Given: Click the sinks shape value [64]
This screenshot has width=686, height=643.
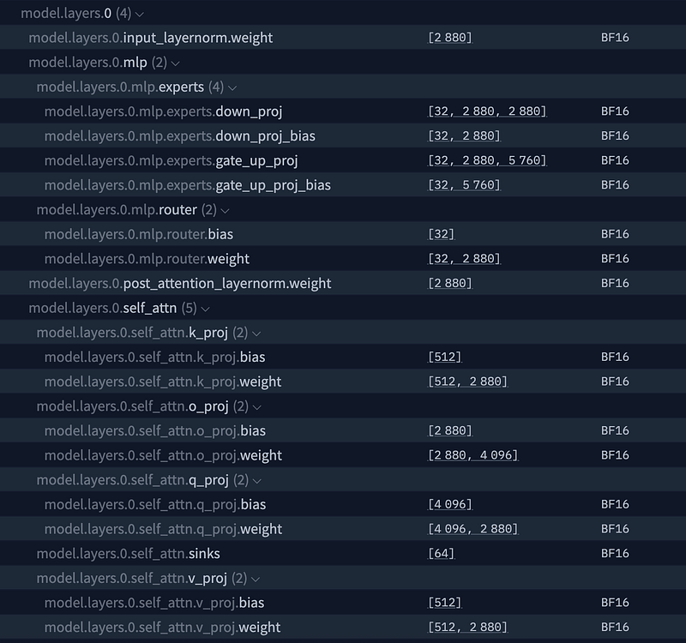Looking at the screenshot, I should coord(441,553).
